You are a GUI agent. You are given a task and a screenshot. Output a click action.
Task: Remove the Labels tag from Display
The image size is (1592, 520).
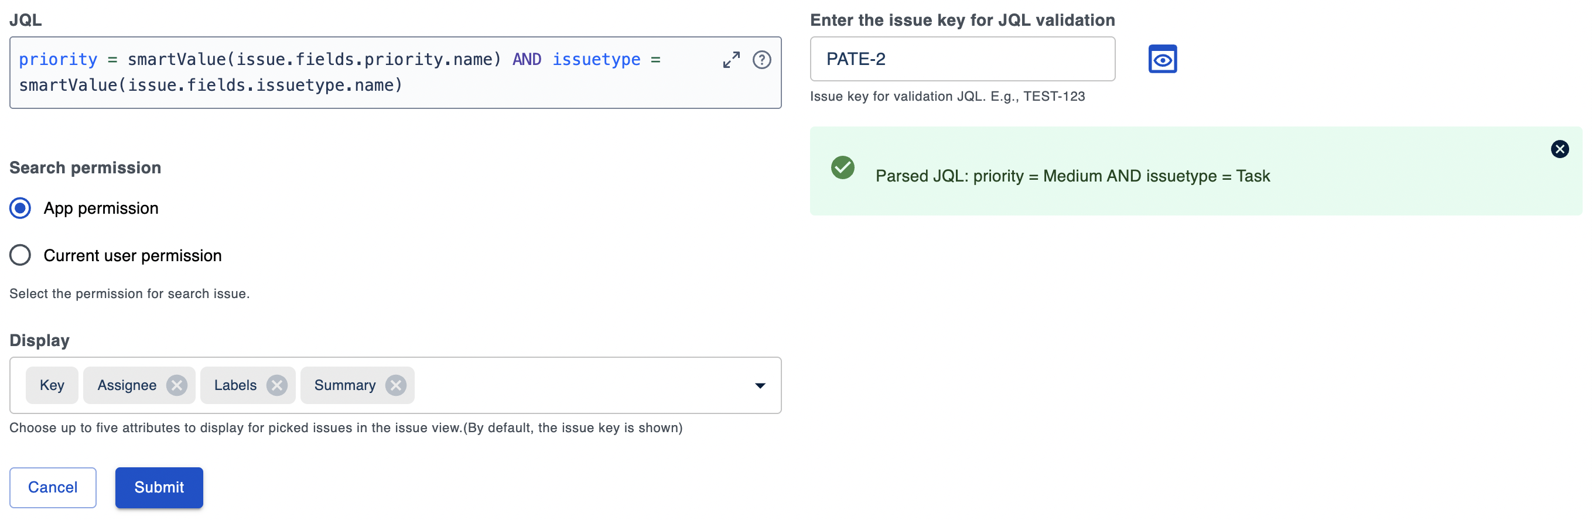[x=277, y=385]
